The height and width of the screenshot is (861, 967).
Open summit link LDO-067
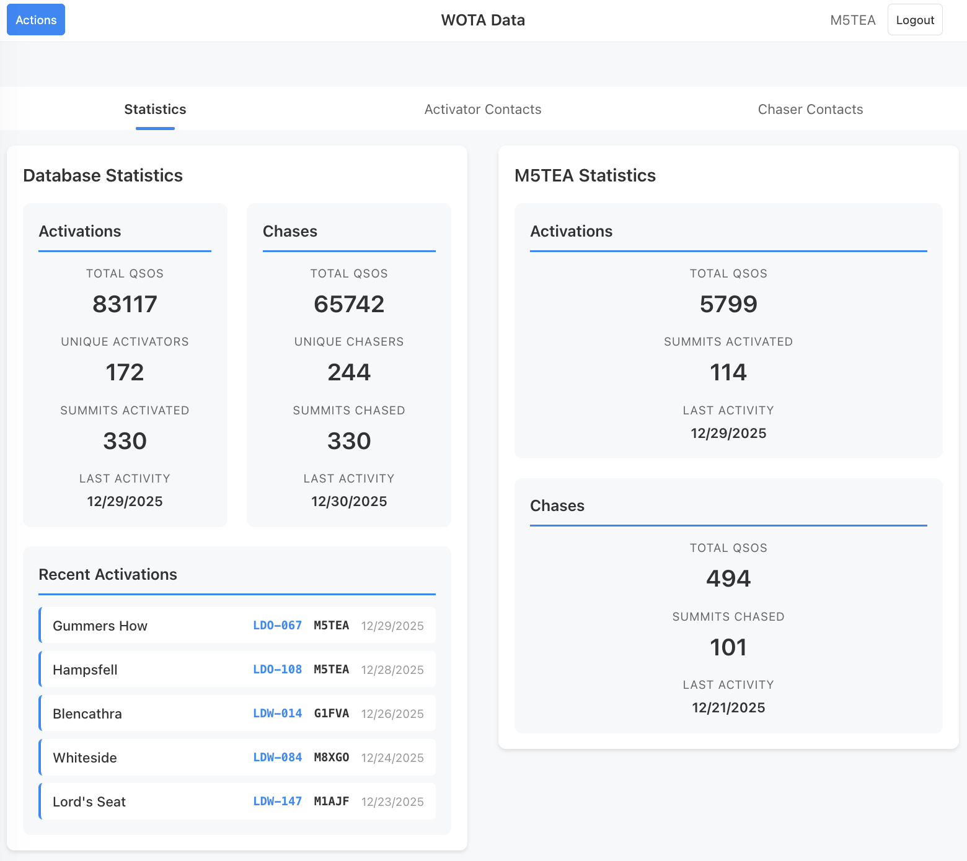point(277,626)
